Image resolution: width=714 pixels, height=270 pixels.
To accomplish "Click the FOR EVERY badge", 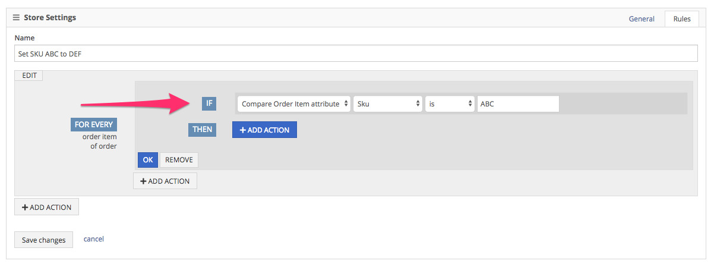I will (94, 124).
